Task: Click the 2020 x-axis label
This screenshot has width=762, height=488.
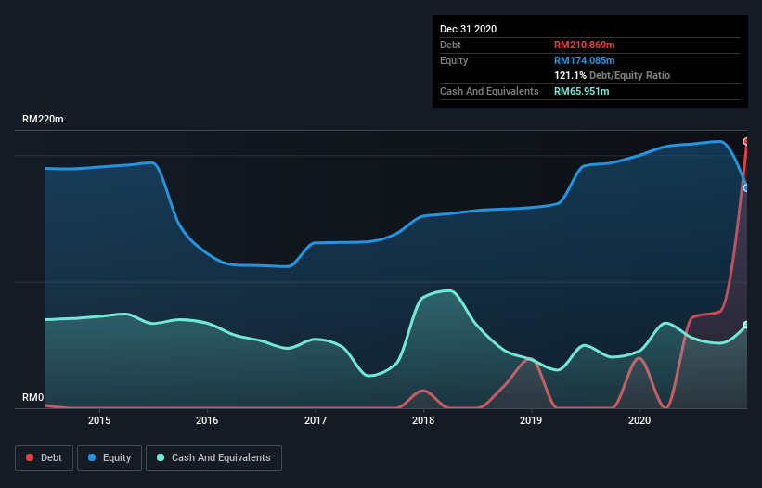Action: click(639, 420)
